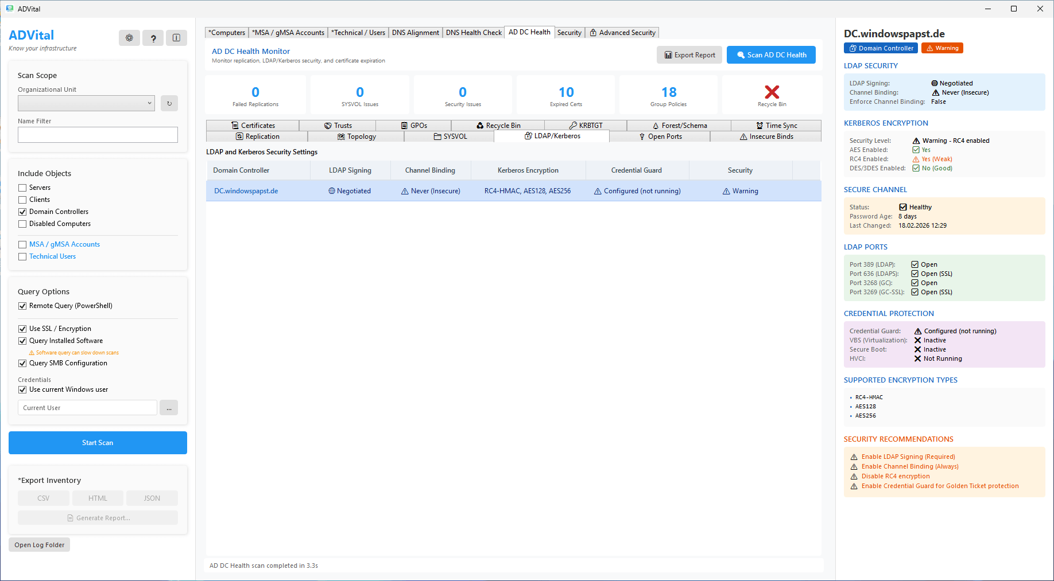Click the browse credentials ellipsis button
Viewport: 1054px width, 581px height.
[x=169, y=408]
